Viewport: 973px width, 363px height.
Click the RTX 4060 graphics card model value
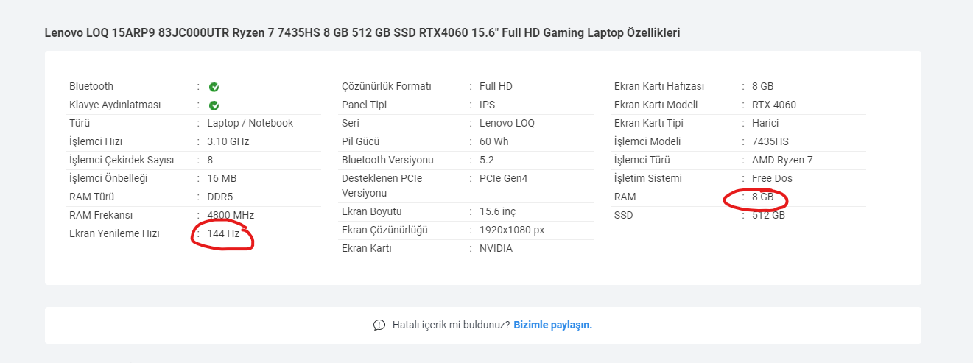click(x=773, y=105)
